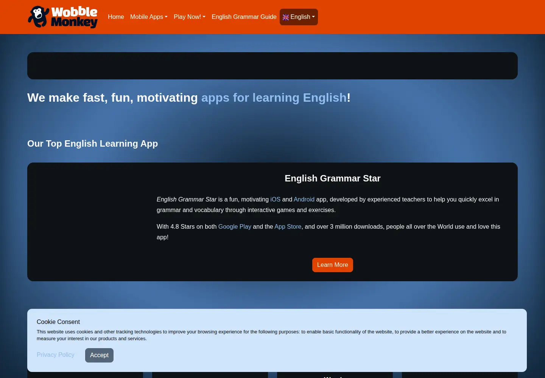Open the English language selector dropdown
This screenshot has width=545, height=378.
299,17
